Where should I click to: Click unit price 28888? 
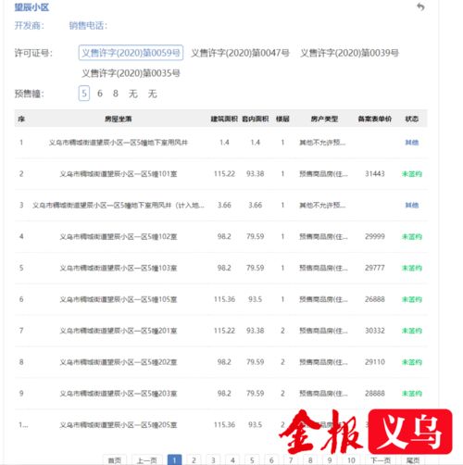[375, 394]
